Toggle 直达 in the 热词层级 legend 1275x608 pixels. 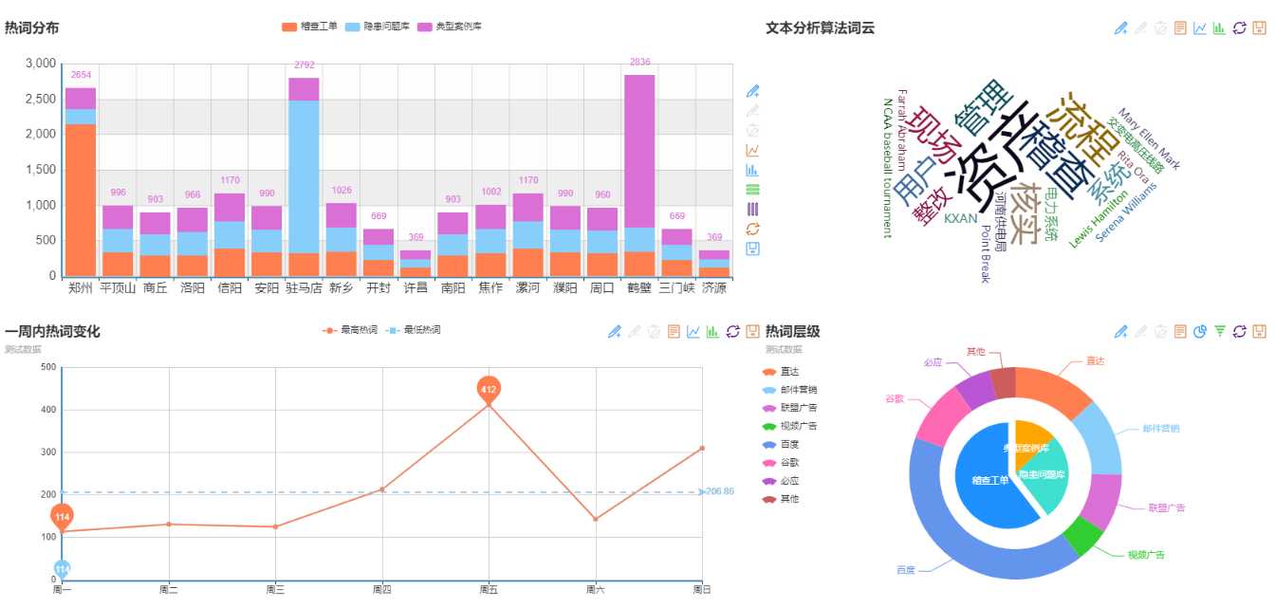[x=781, y=372]
